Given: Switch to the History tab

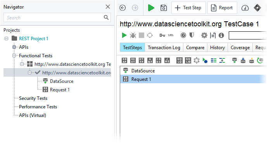Looking at the screenshot, I should tap(217, 48).
